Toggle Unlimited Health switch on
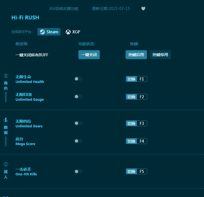 [78, 79]
